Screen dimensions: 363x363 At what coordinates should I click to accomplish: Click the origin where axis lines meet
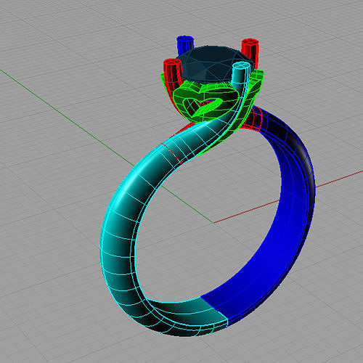pyautogui.click(x=213, y=222)
